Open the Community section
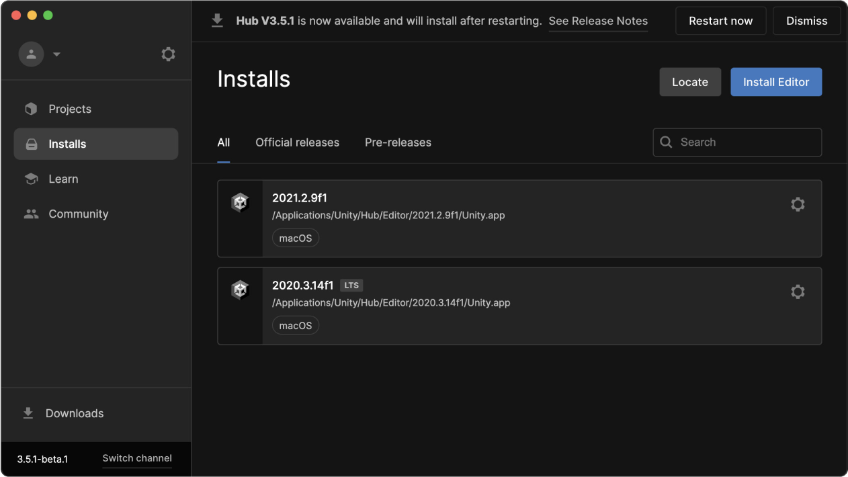This screenshot has height=477, width=848. pos(78,214)
